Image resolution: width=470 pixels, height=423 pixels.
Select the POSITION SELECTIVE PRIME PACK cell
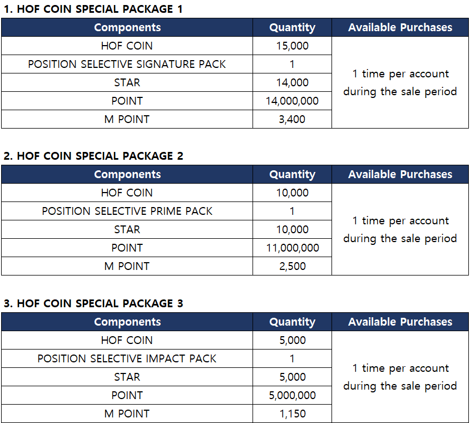[x=127, y=211]
